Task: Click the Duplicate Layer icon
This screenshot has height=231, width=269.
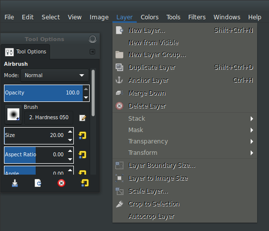Action: coord(119,67)
